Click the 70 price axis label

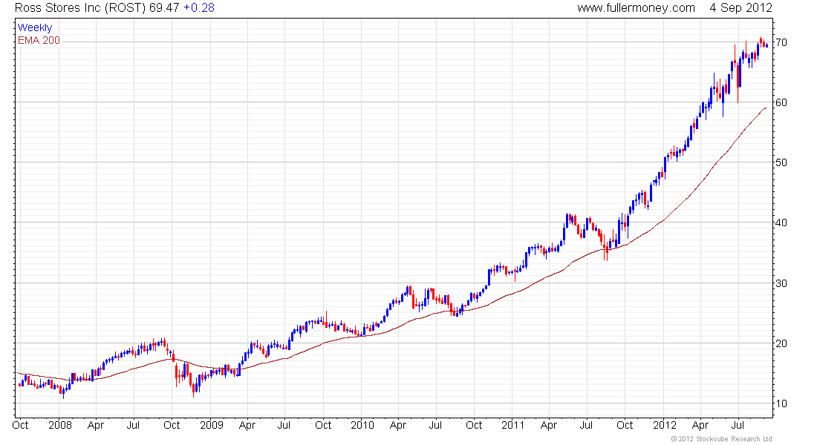tap(781, 43)
